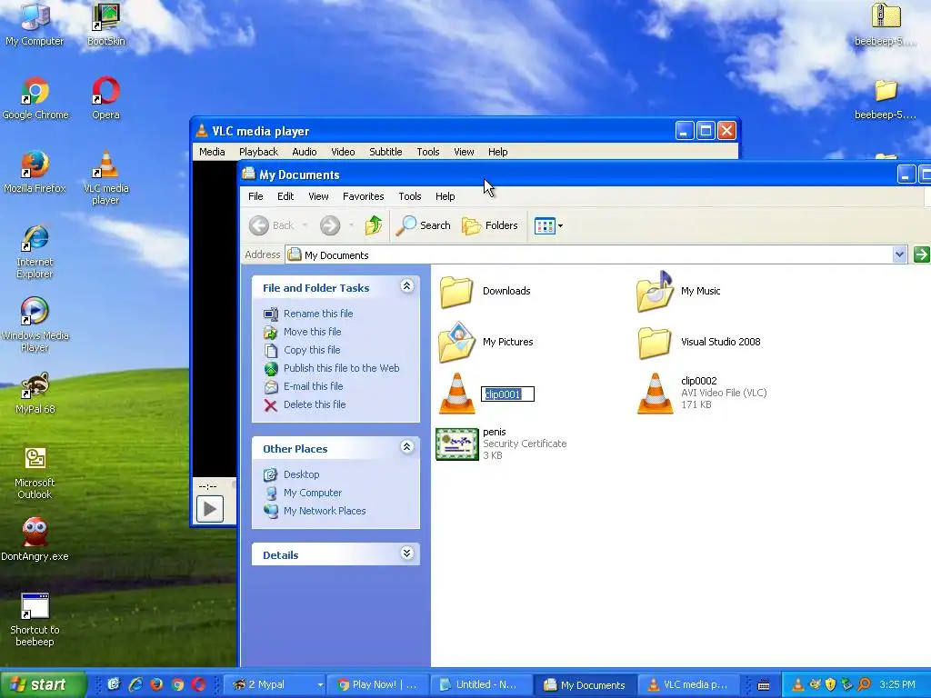Switch to Play Now Chrome taskbar button
This screenshot has height=698, width=931.
377,684
